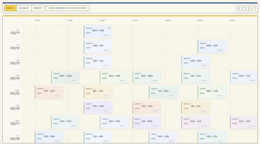Star the ESP v CPV match
The height and width of the screenshot is (144, 260).
point(60,89)
